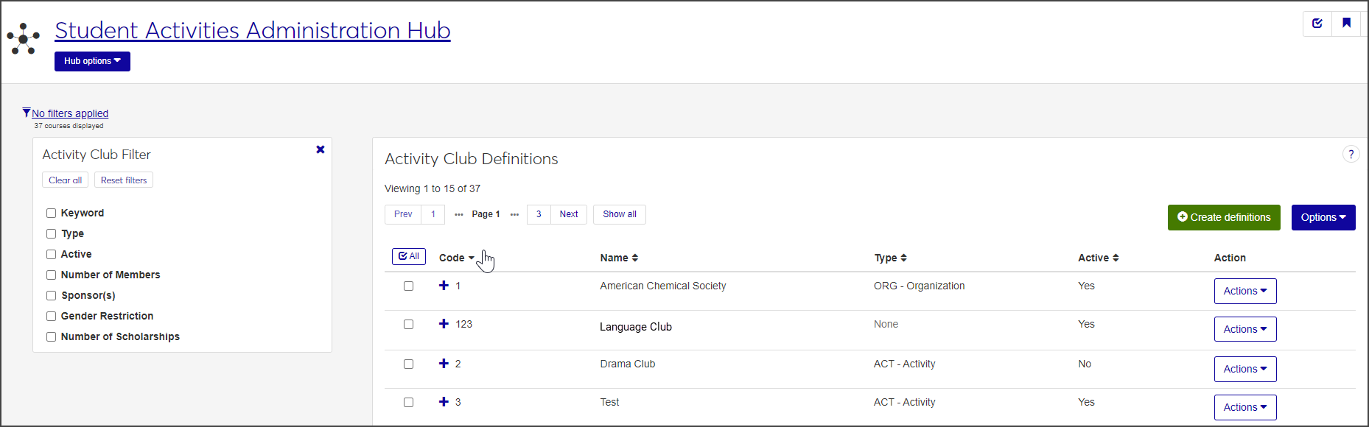Select the Language Club row checkbox
Viewport: 1369px width, 427px height.
pos(408,325)
